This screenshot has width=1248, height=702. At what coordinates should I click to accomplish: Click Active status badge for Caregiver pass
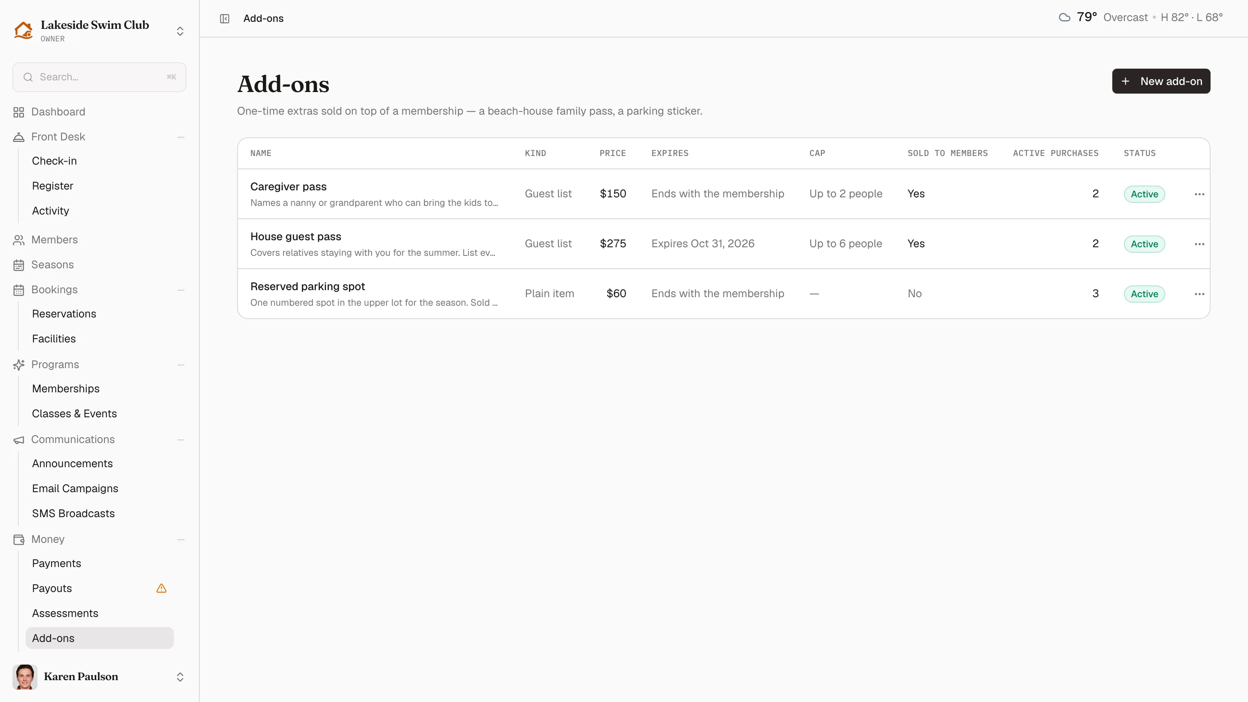click(1144, 194)
